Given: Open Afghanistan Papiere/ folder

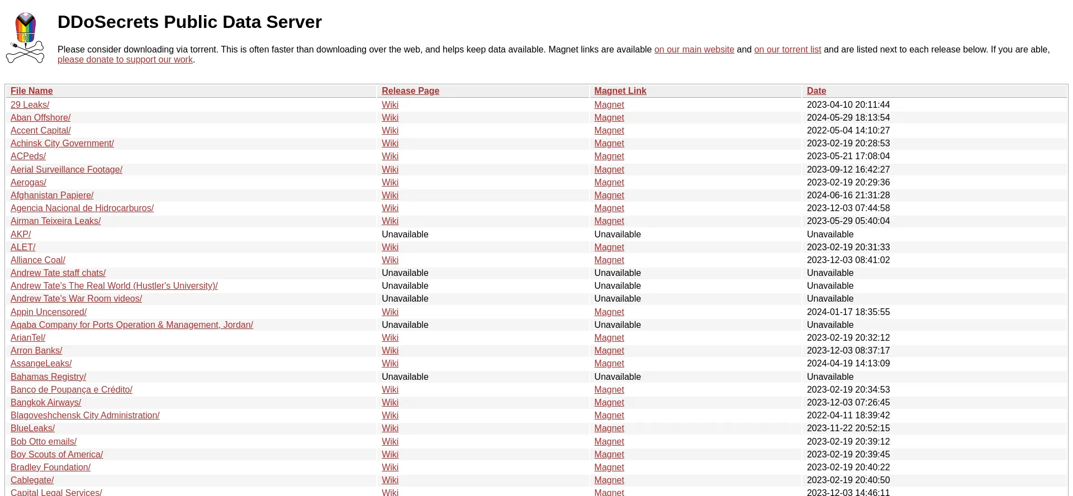Looking at the screenshot, I should 52,195.
